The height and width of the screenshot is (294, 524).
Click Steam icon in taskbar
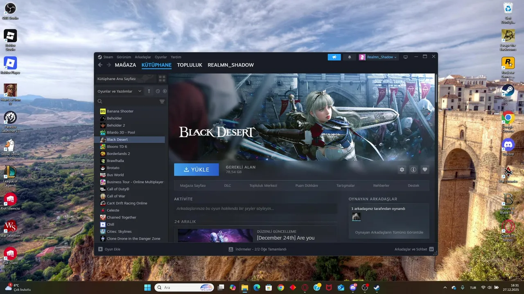[x=377, y=287]
